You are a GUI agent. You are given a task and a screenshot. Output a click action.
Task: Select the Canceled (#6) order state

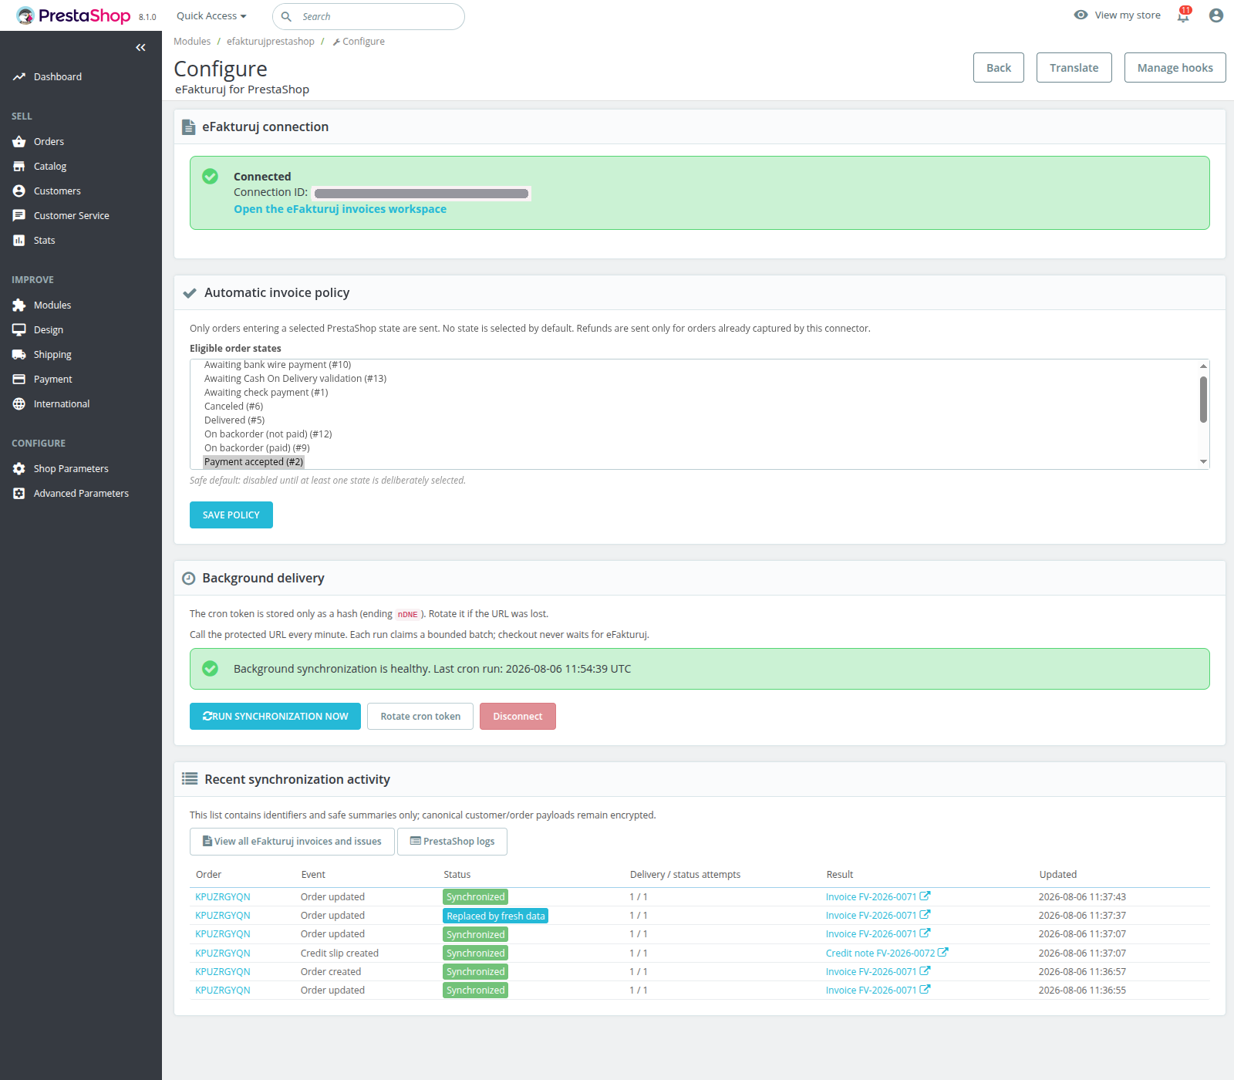234,407
